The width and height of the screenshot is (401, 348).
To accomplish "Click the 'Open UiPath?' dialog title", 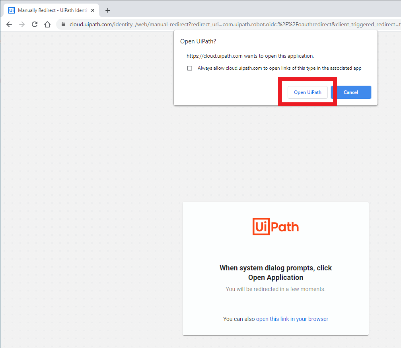I will 198,41.
